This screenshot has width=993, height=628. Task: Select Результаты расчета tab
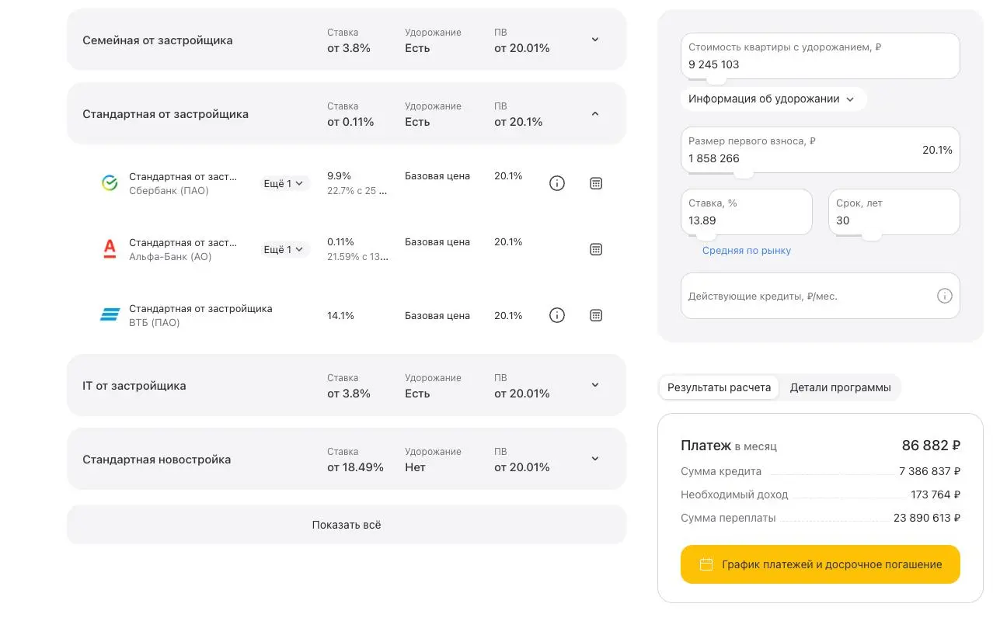tap(719, 387)
